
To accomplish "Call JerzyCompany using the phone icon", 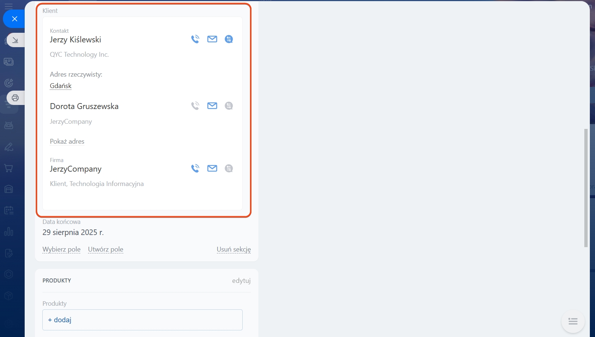I will 195,168.
